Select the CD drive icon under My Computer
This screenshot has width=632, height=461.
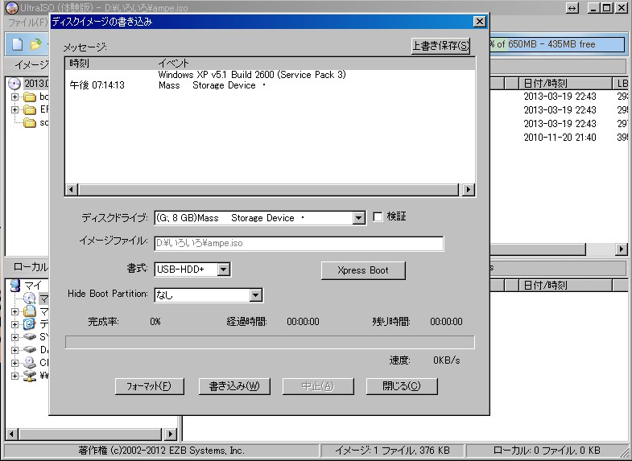[x=29, y=298]
